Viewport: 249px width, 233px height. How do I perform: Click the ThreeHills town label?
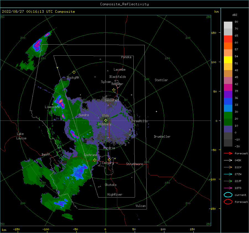(x=139, y=121)
